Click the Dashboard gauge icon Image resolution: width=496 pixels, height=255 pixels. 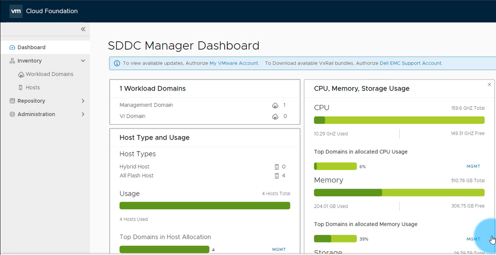coord(12,47)
